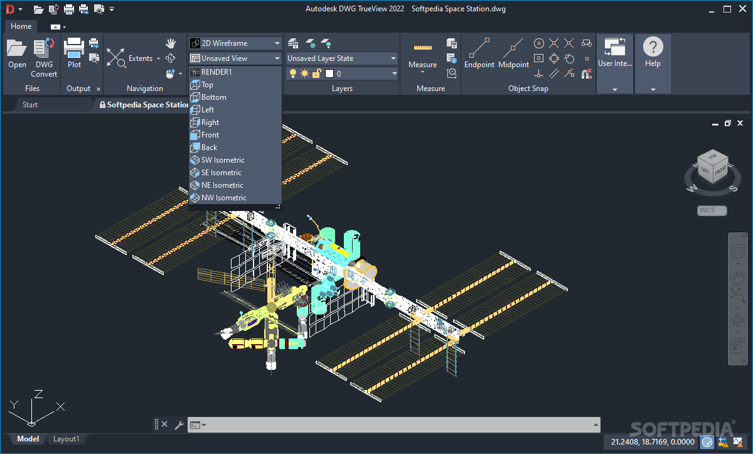This screenshot has height=454, width=753.
Task: Click the navigation bar Zoom Extents icon
Action: coord(737,296)
